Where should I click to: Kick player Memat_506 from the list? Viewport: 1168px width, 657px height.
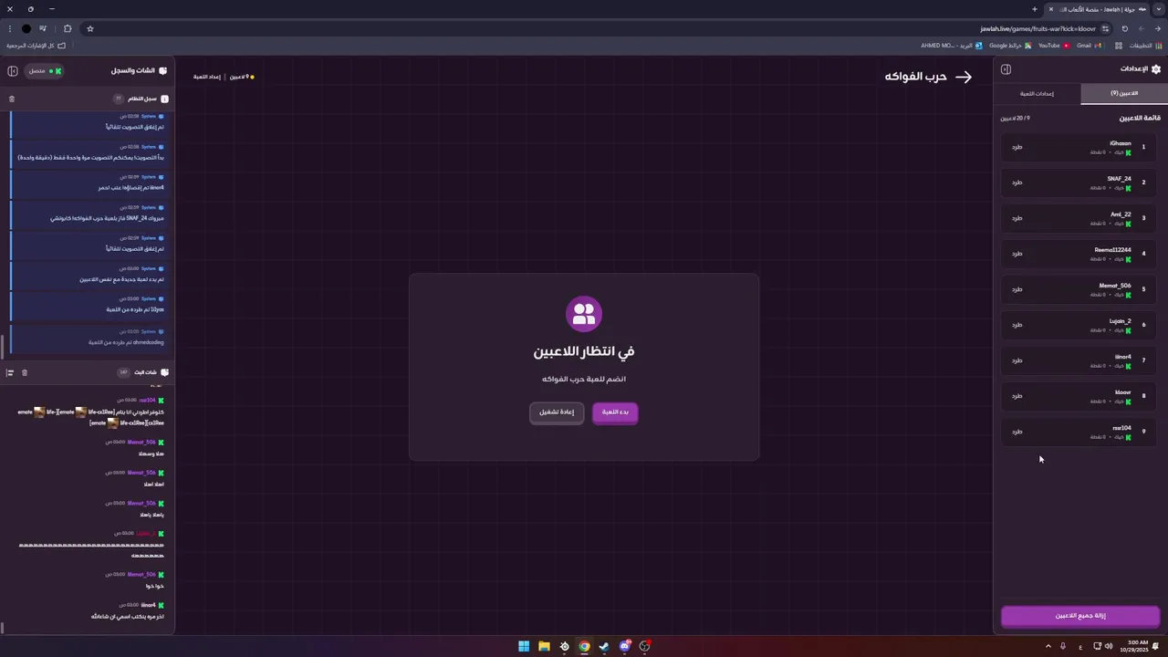(1017, 289)
